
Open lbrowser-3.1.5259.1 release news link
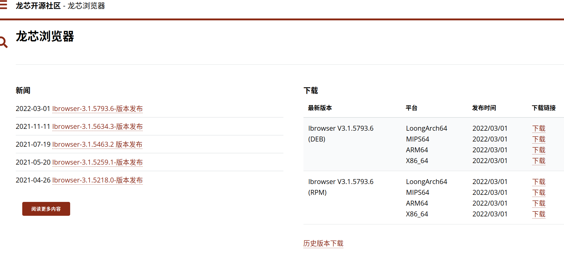pos(97,162)
